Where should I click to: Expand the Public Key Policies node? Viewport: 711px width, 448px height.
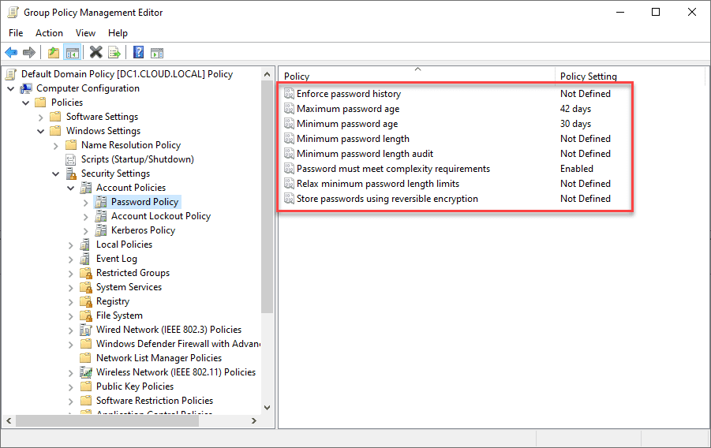coord(71,387)
